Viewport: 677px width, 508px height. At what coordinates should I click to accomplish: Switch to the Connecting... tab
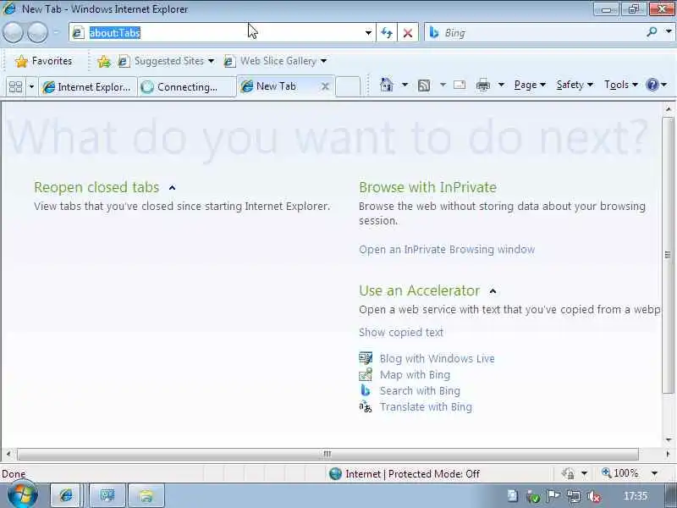click(187, 87)
